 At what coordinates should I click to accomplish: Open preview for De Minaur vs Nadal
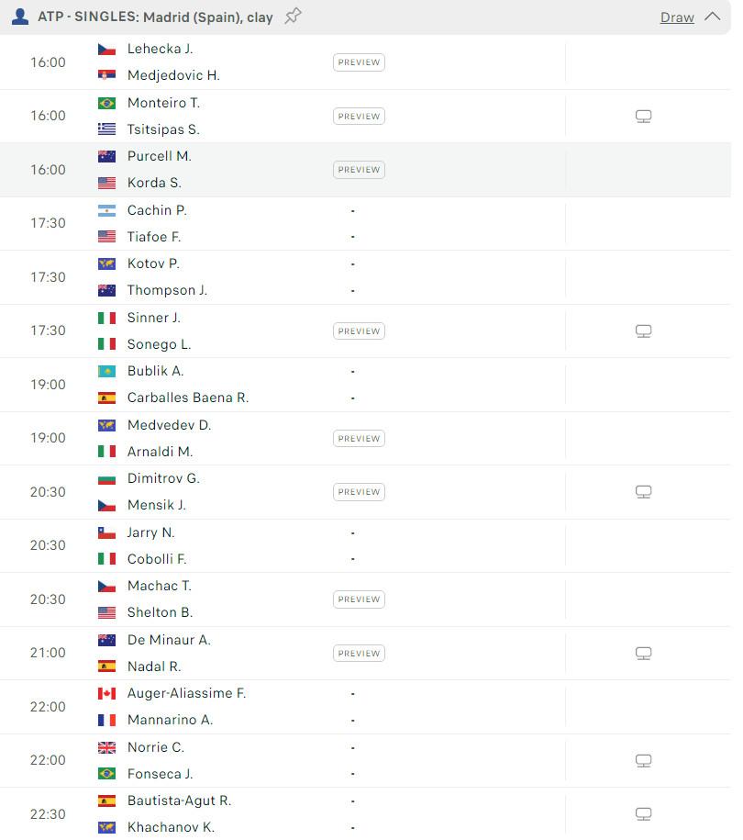pyautogui.click(x=359, y=654)
